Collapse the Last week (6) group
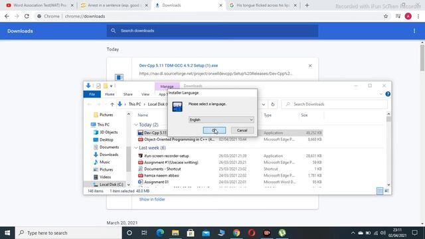The height and width of the screenshot is (239, 425). pos(136,147)
